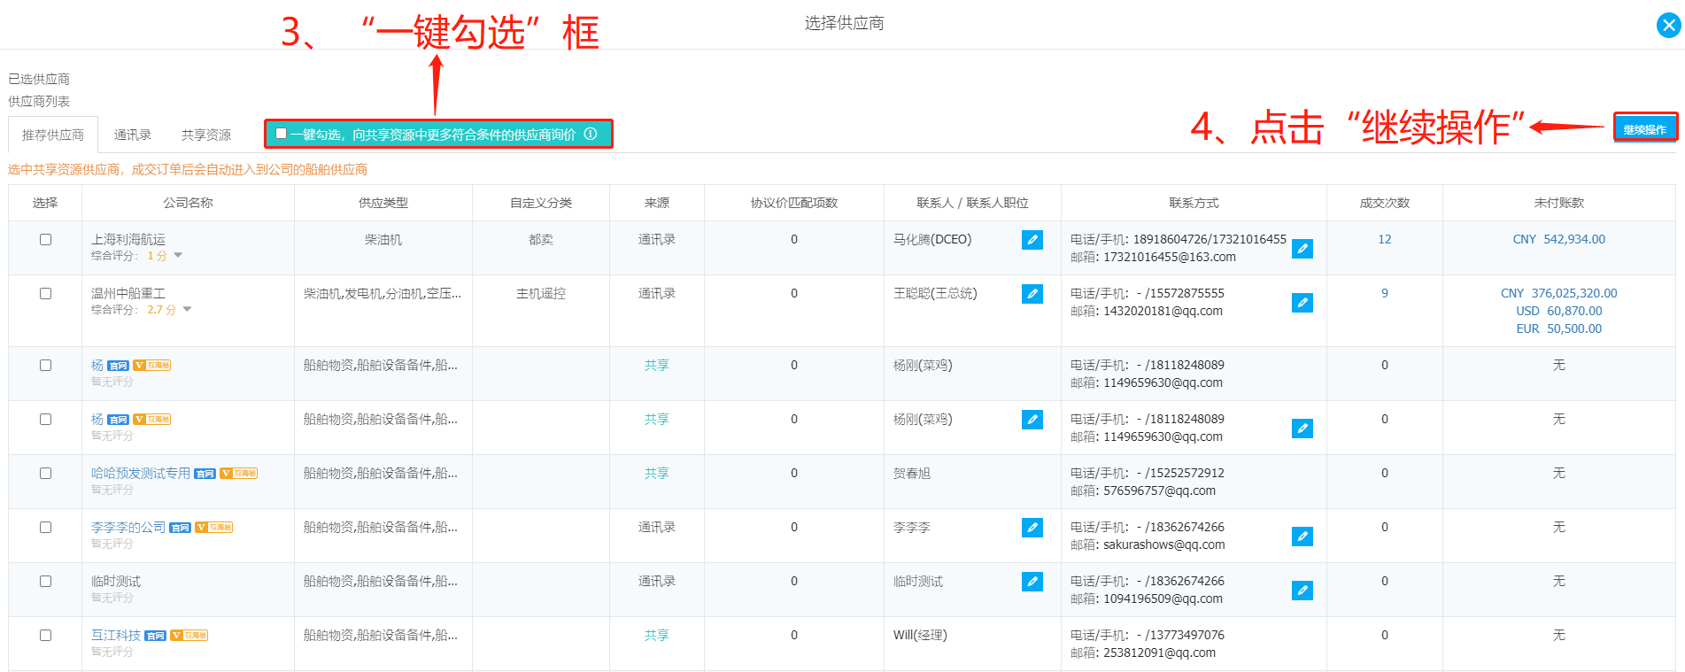Click V badge of 李李李的公司
Screen dimensions: 1685x672
tap(214, 528)
